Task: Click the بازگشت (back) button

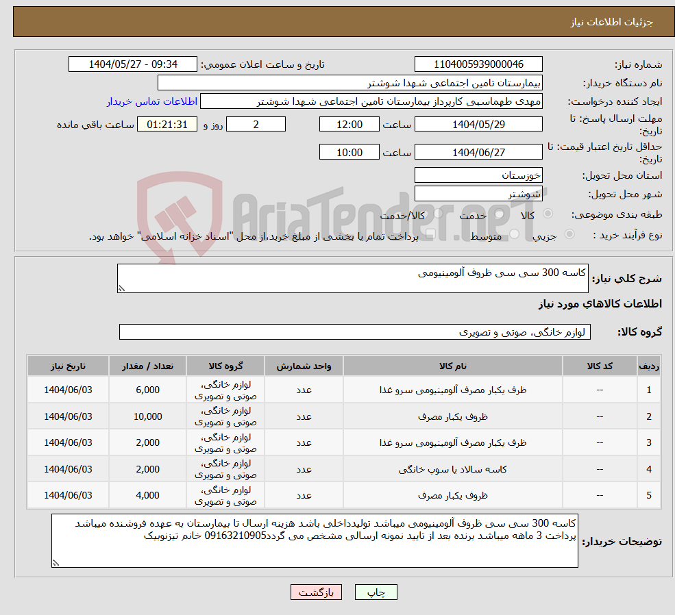Action: (316, 592)
